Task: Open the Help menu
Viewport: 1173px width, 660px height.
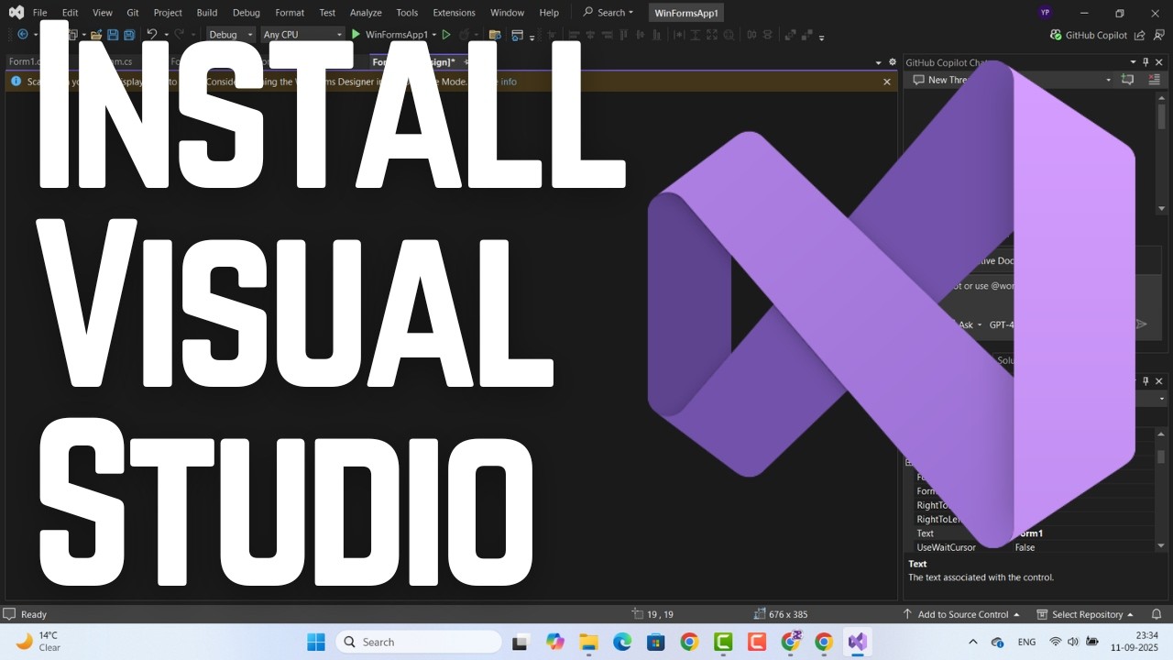Action: coord(549,13)
